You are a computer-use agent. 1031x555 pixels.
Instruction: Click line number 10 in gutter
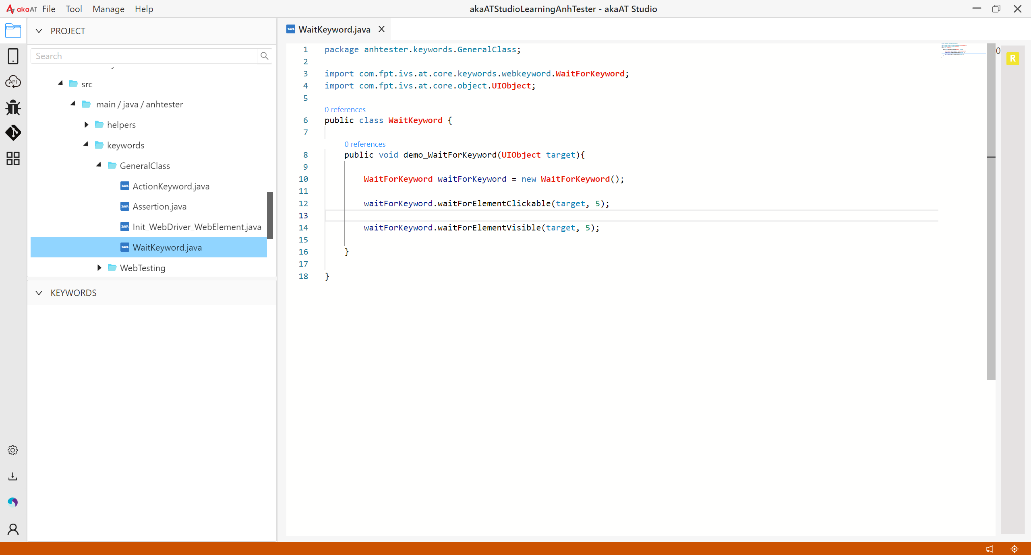point(303,179)
